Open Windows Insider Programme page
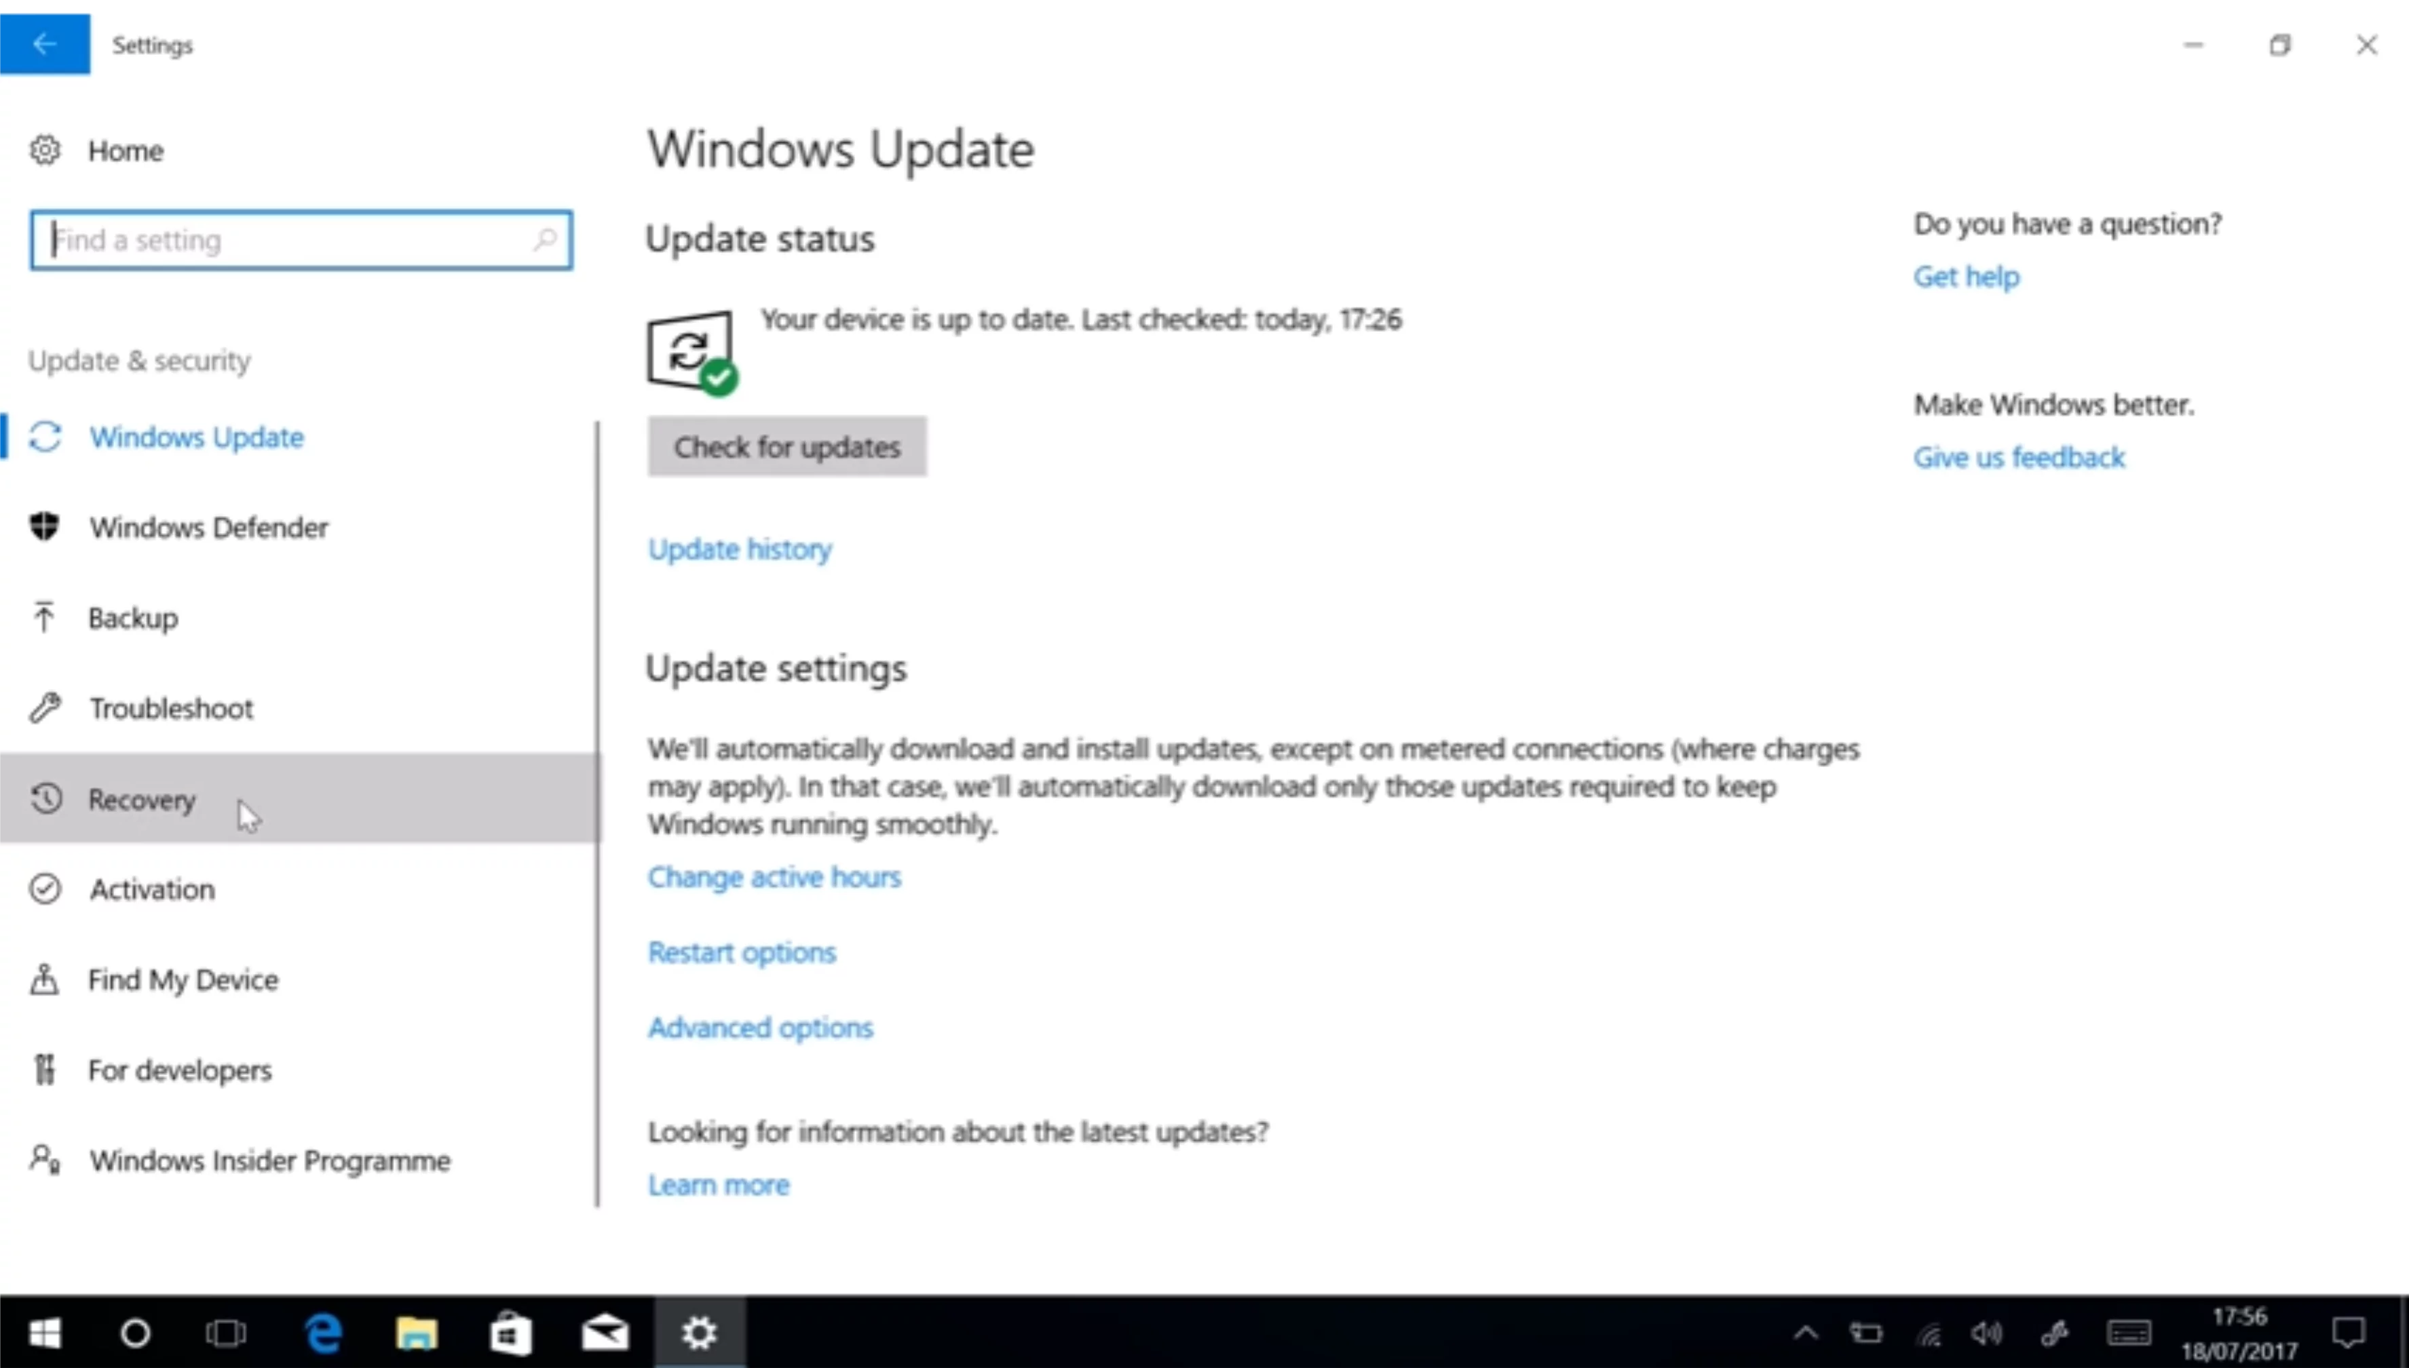This screenshot has width=2409, height=1368. tap(297, 1160)
